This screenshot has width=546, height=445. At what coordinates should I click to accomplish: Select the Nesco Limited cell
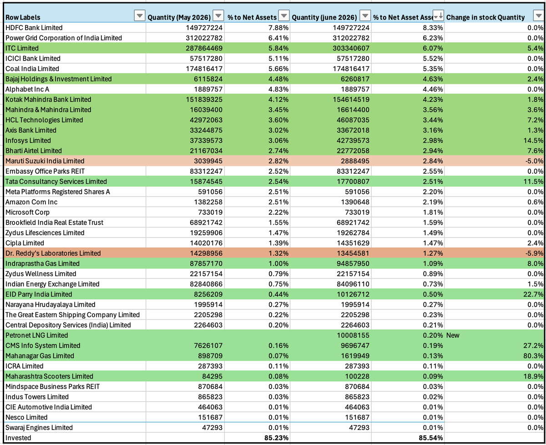coord(74,417)
